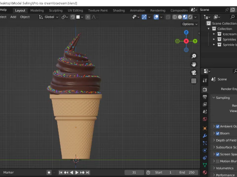This screenshot has width=237, height=177.
Task: Open the View Layer properties tab
Action: (205, 104)
